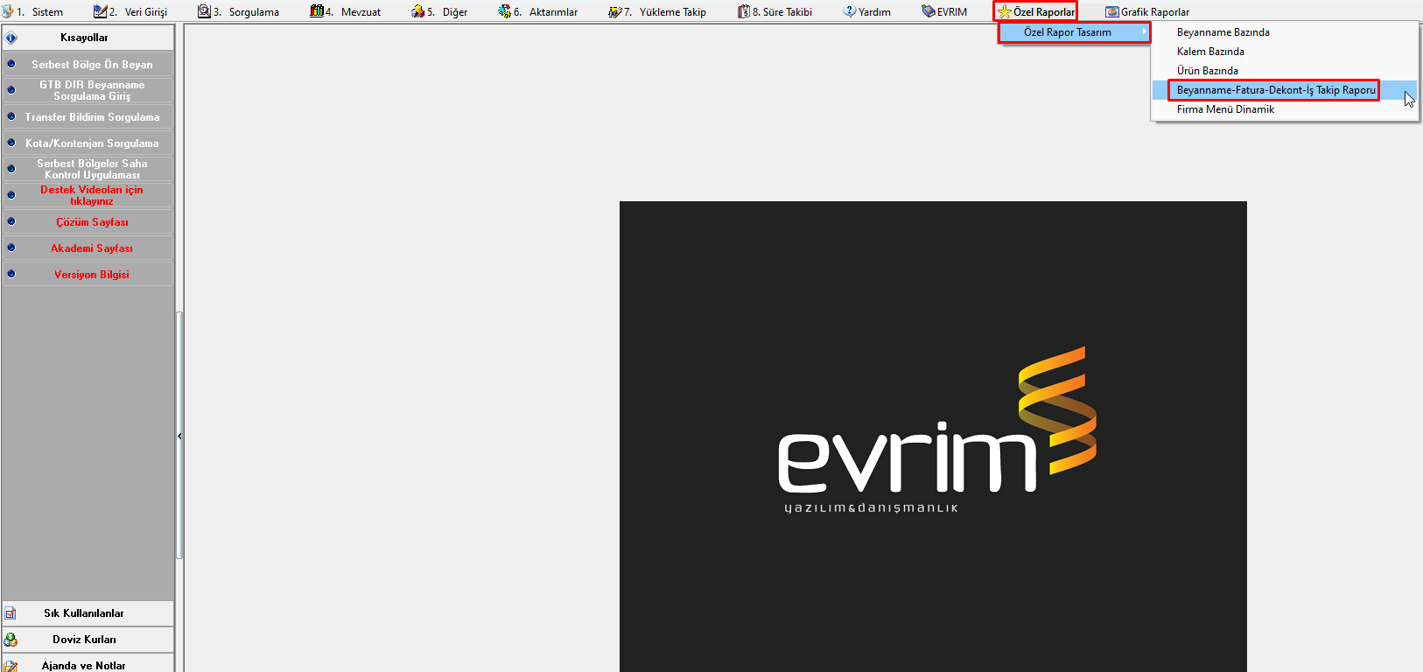Open the Versiyon Bilgisi link

coord(88,275)
